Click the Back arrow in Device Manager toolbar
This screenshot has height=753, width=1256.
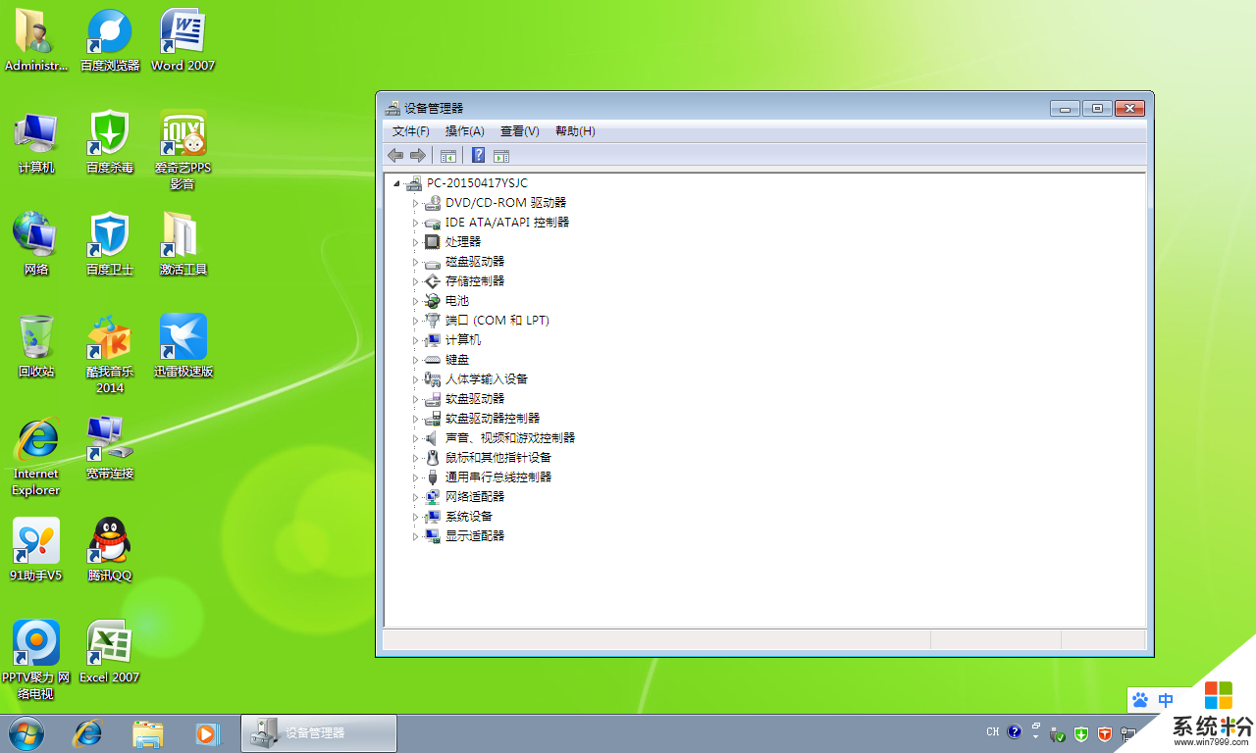click(x=395, y=155)
